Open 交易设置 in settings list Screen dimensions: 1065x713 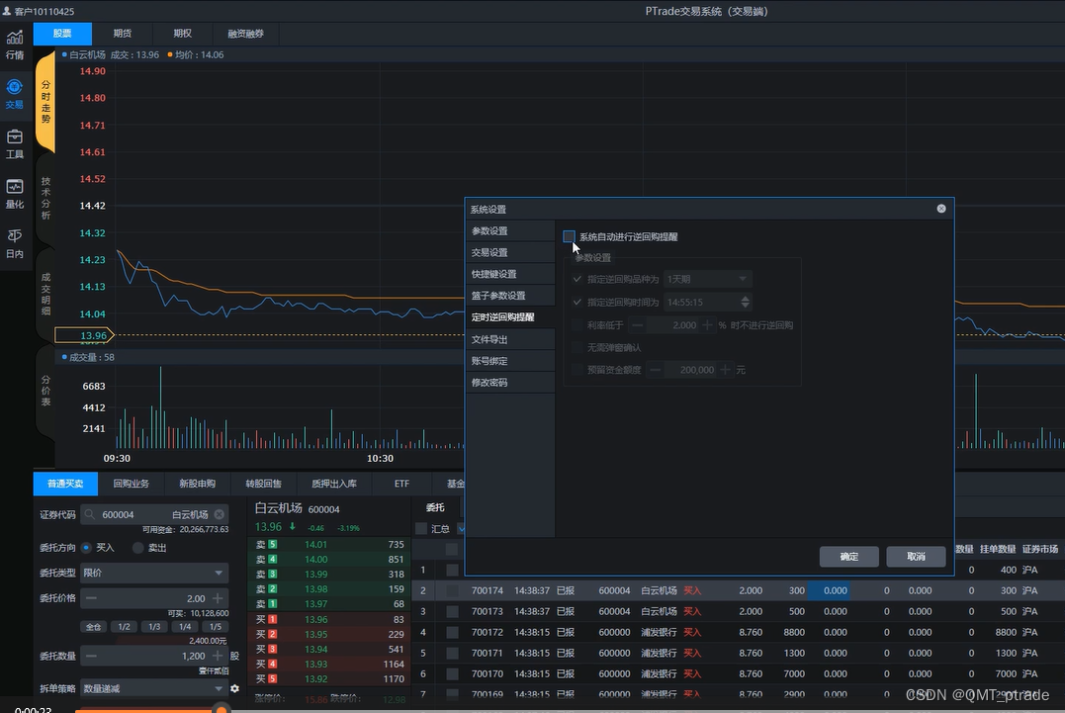(x=510, y=252)
